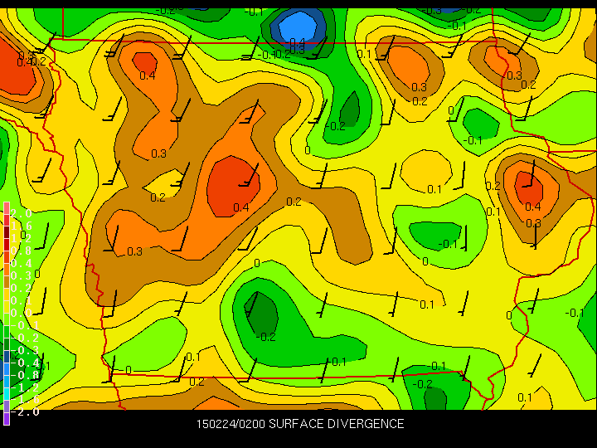Click the orange 0.4 maximum near right edge
The height and width of the screenshot is (448, 597).
tap(528, 185)
